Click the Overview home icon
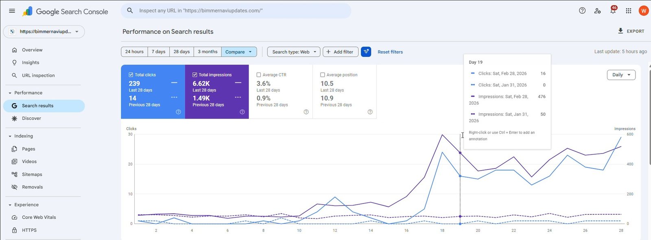The height and width of the screenshot is (240, 651). click(15, 50)
